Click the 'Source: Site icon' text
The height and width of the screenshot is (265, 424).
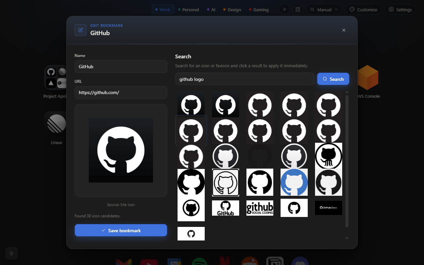pyautogui.click(x=121, y=205)
